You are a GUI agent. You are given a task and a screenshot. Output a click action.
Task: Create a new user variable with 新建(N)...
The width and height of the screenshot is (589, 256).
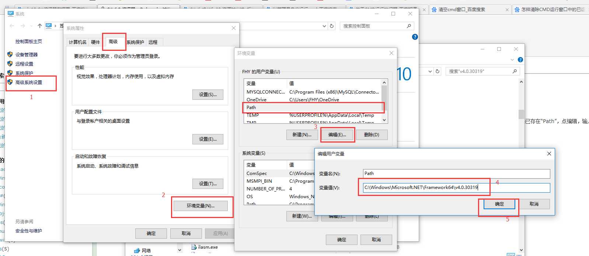click(x=302, y=135)
